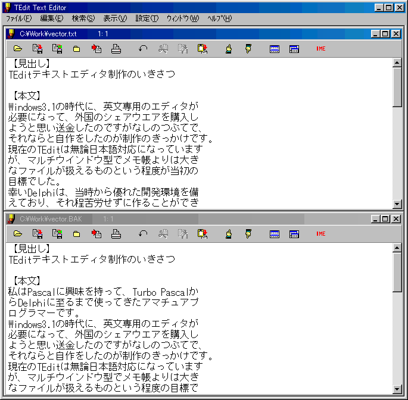Image resolution: width=408 pixels, height=400 pixels.
Task: Click the closed yellow folder icon in vector.txt window
Action: [76, 49]
